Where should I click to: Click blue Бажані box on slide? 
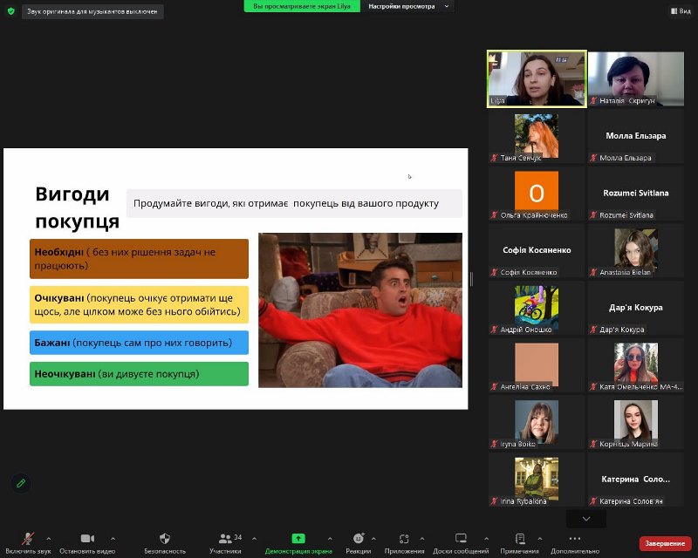[139, 343]
